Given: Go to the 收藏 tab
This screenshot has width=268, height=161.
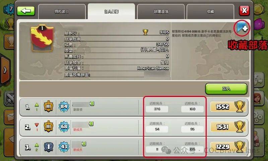Looking at the screenshot, I should coord(210,11).
